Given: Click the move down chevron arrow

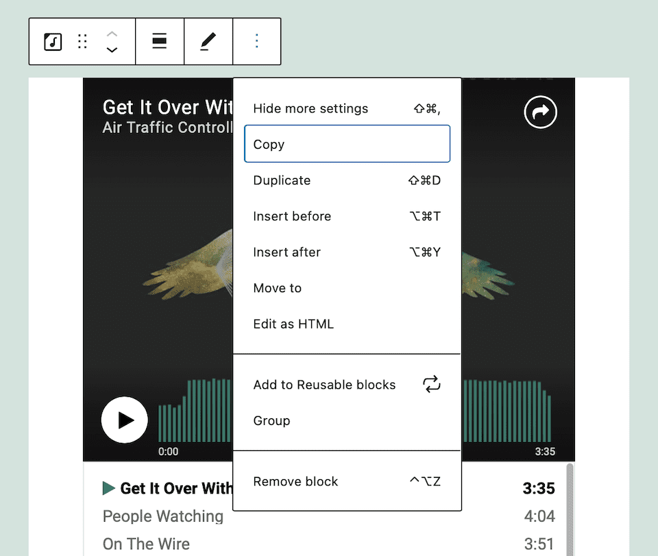Looking at the screenshot, I should (x=112, y=50).
